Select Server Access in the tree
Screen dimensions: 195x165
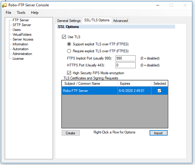click(23, 39)
